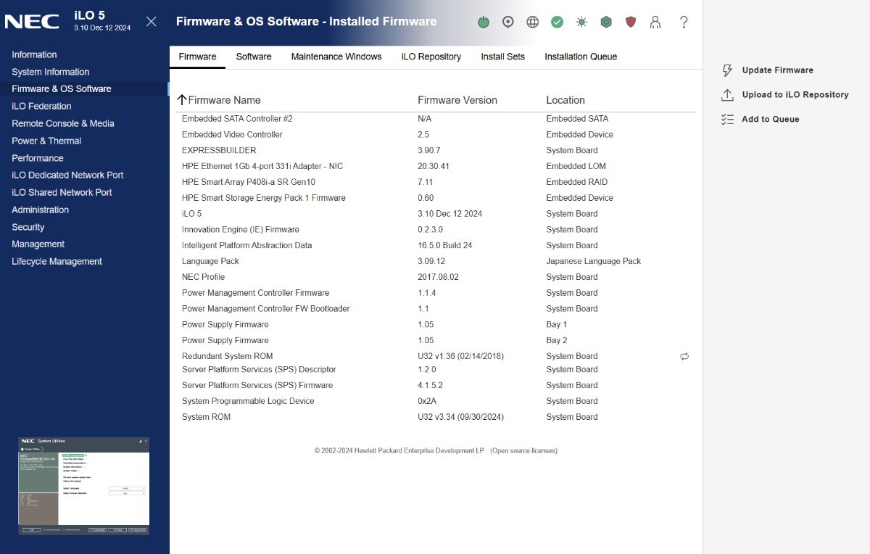This screenshot has height=554, width=870.
Task: Click the Upload to iLO Repository link
Action: [795, 95]
